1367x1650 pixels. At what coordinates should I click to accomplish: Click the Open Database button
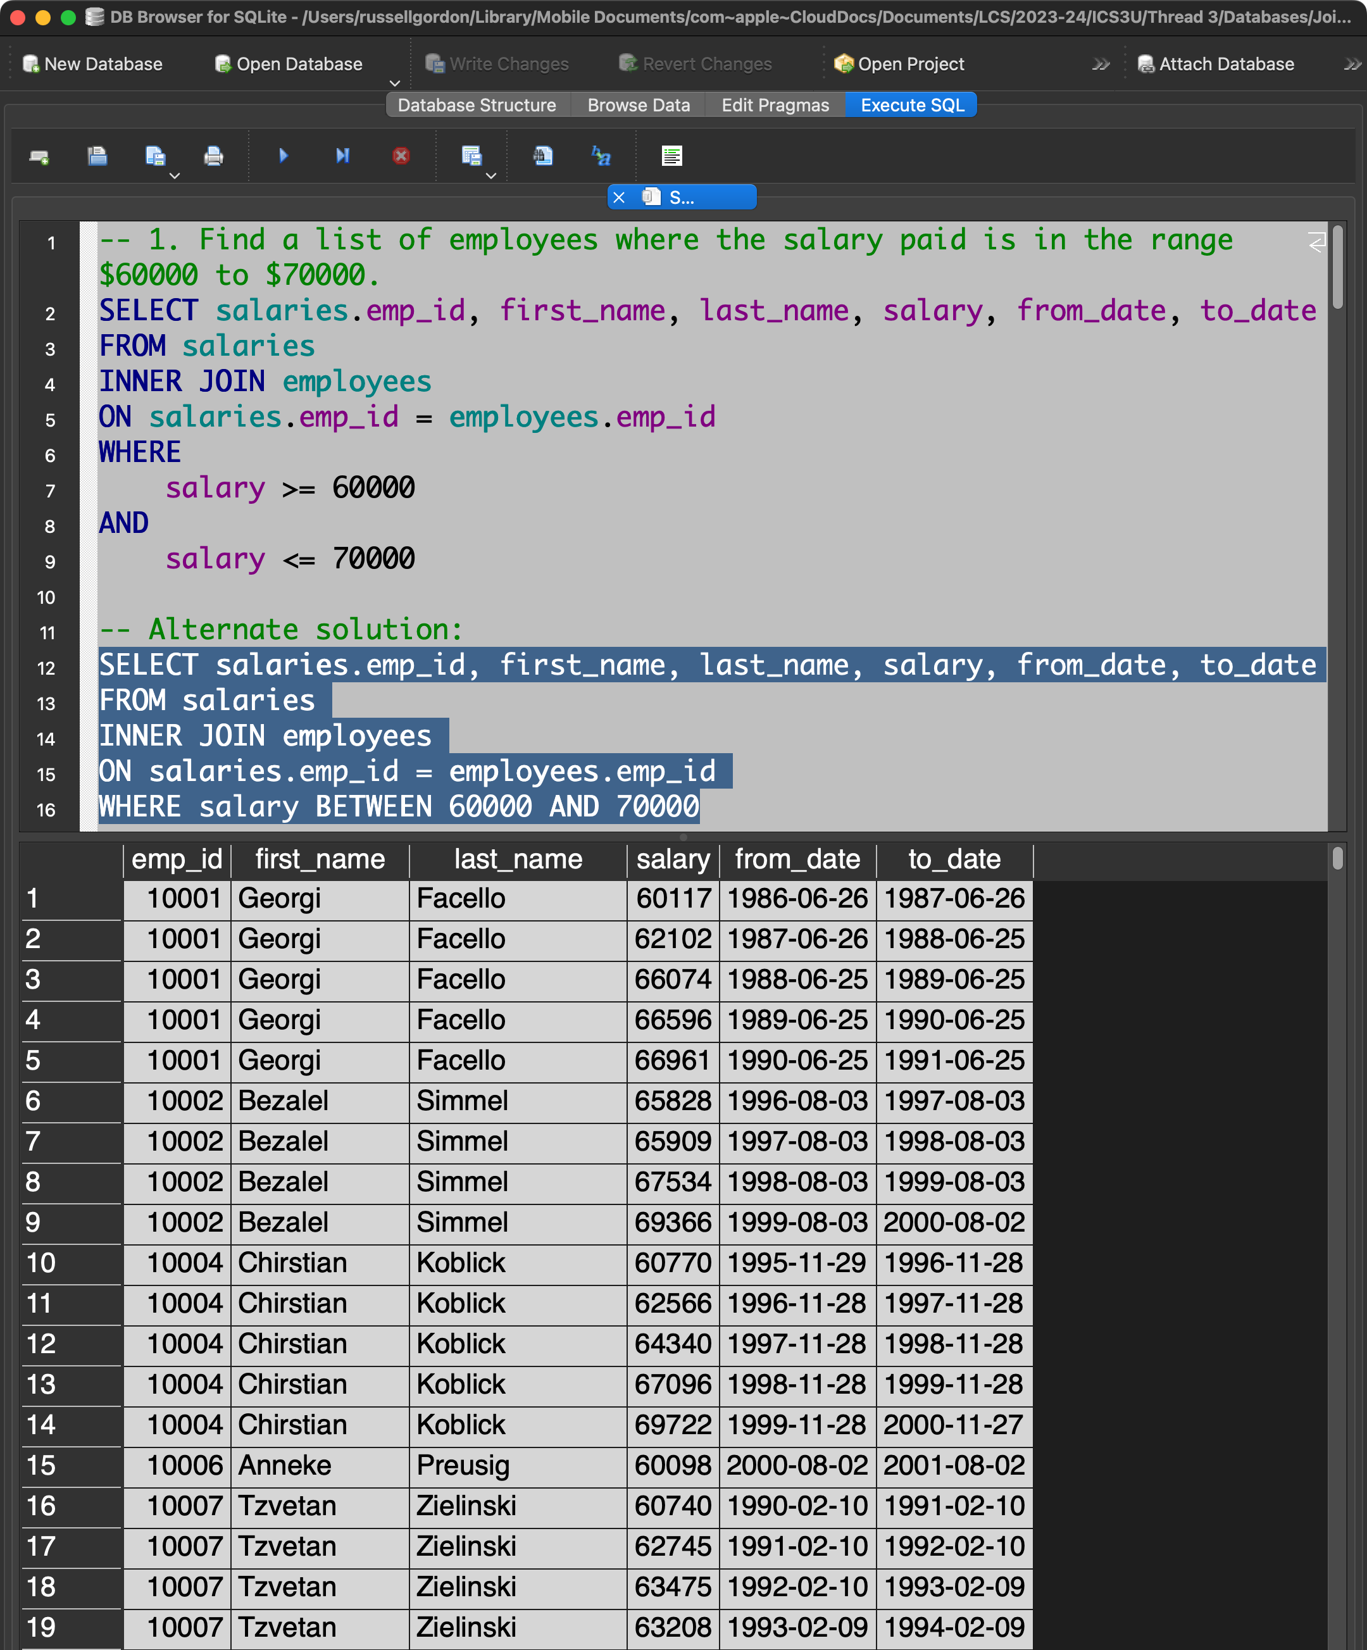click(289, 65)
